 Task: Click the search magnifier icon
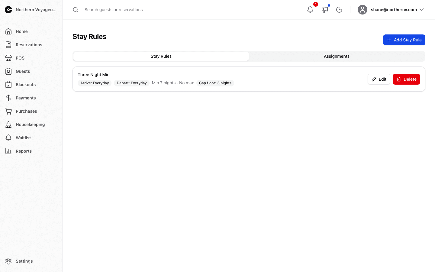pyautogui.click(x=76, y=10)
